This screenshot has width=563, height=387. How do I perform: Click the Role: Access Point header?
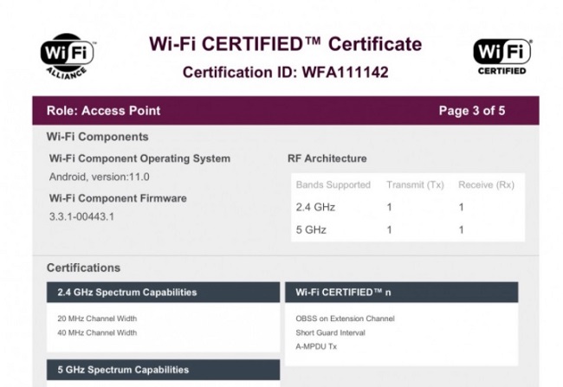(103, 111)
